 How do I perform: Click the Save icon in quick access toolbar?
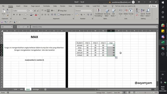click(x=2, y=22)
